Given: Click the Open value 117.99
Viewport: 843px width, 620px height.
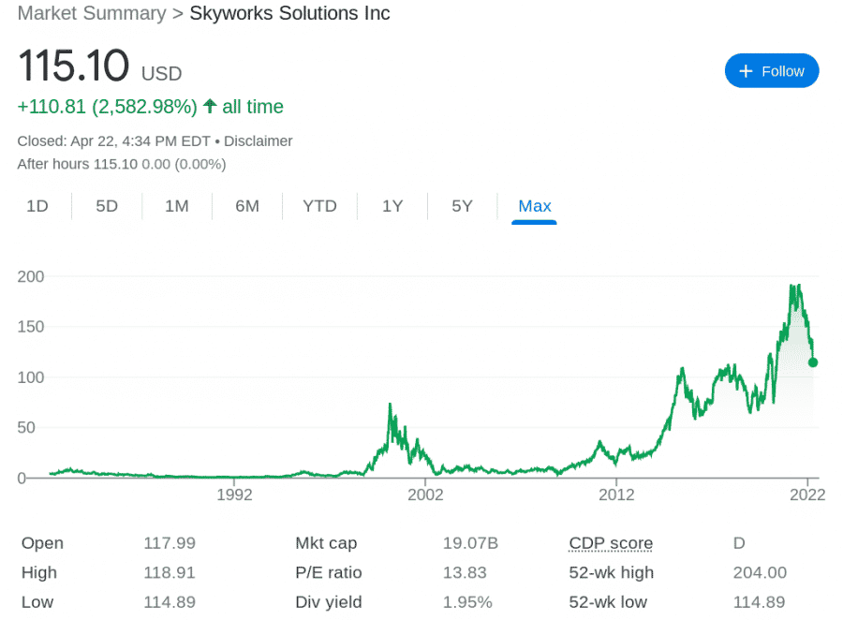Looking at the screenshot, I should click(x=170, y=543).
